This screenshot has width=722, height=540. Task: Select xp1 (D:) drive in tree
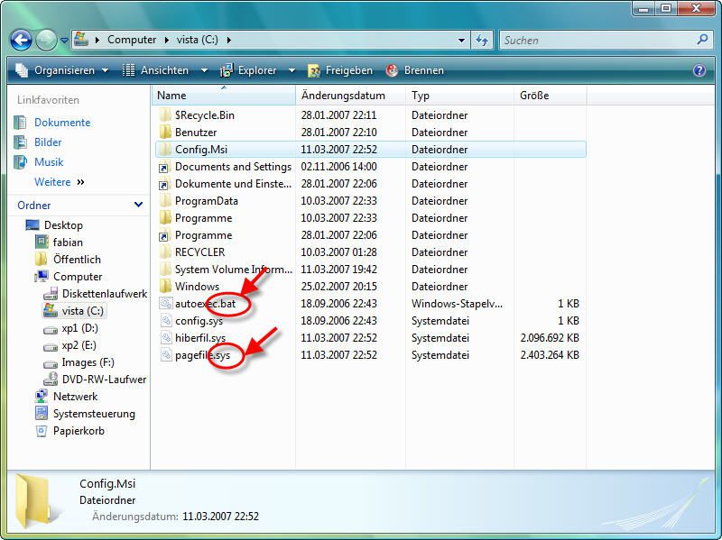(x=79, y=328)
